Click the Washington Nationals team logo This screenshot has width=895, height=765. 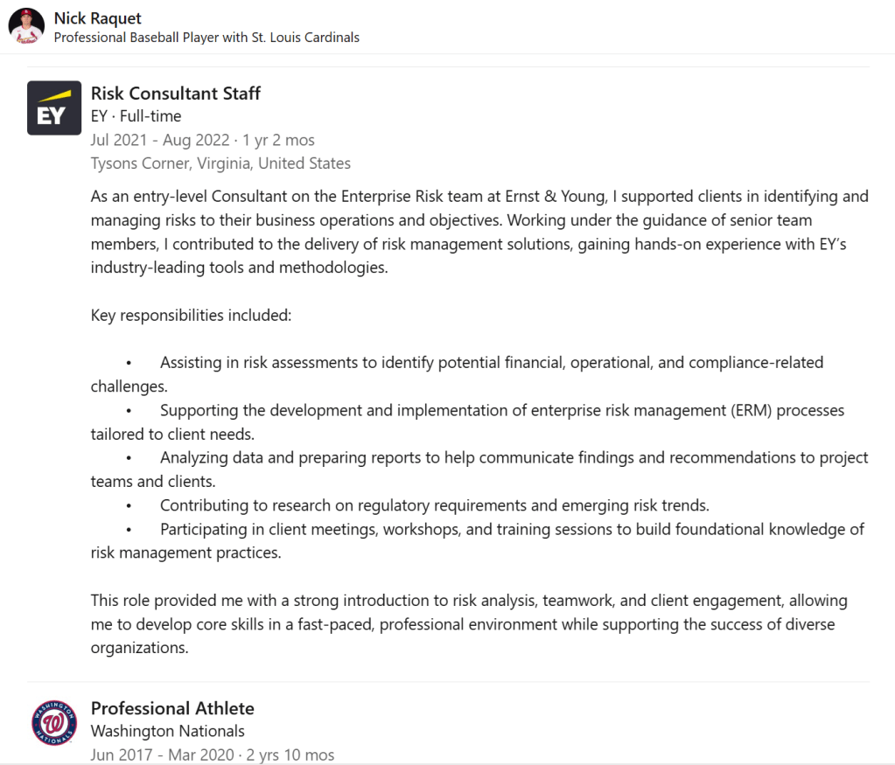click(54, 722)
